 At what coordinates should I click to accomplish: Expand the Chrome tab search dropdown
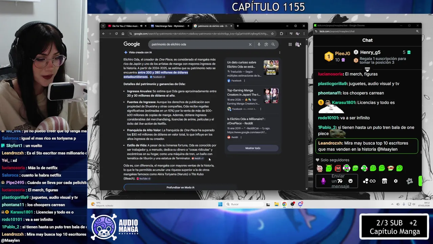(102, 26)
